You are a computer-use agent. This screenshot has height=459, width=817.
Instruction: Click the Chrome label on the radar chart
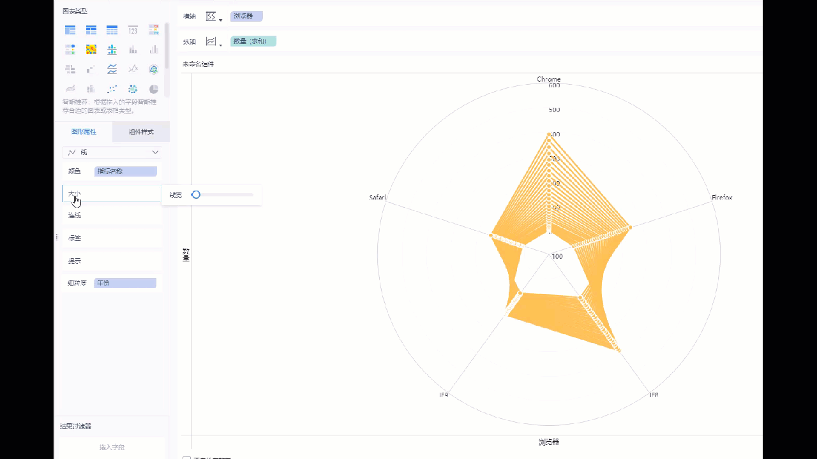click(x=549, y=80)
